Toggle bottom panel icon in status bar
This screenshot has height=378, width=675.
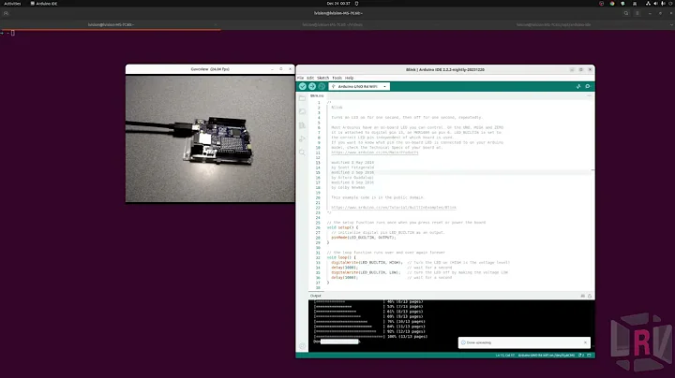tap(590, 356)
